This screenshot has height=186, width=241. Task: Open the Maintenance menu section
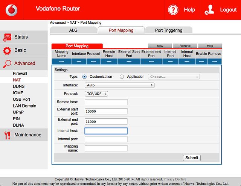pos(24,135)
